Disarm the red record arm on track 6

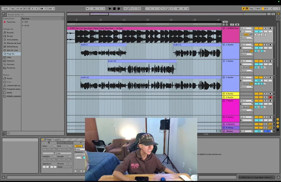click(270, 97)
